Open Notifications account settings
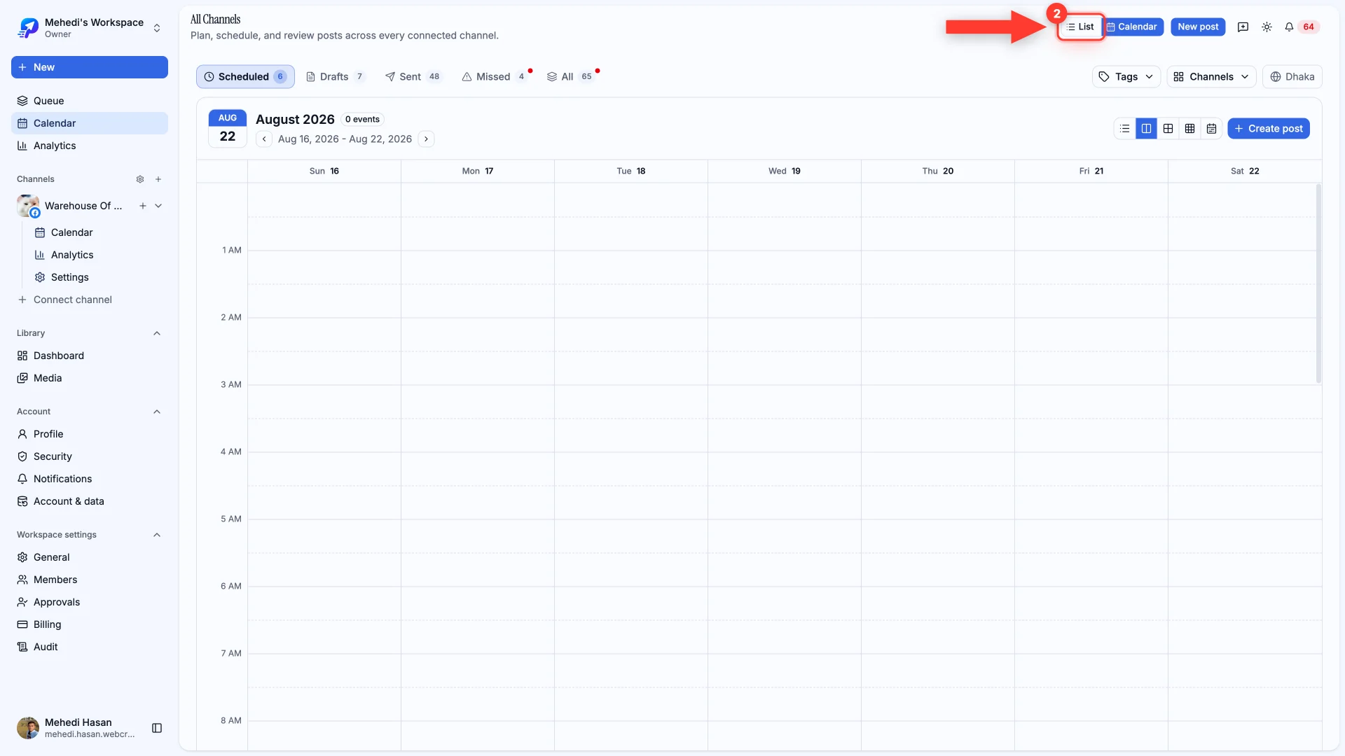This screenshot has width=1345, height=756. tap(90, 479)
